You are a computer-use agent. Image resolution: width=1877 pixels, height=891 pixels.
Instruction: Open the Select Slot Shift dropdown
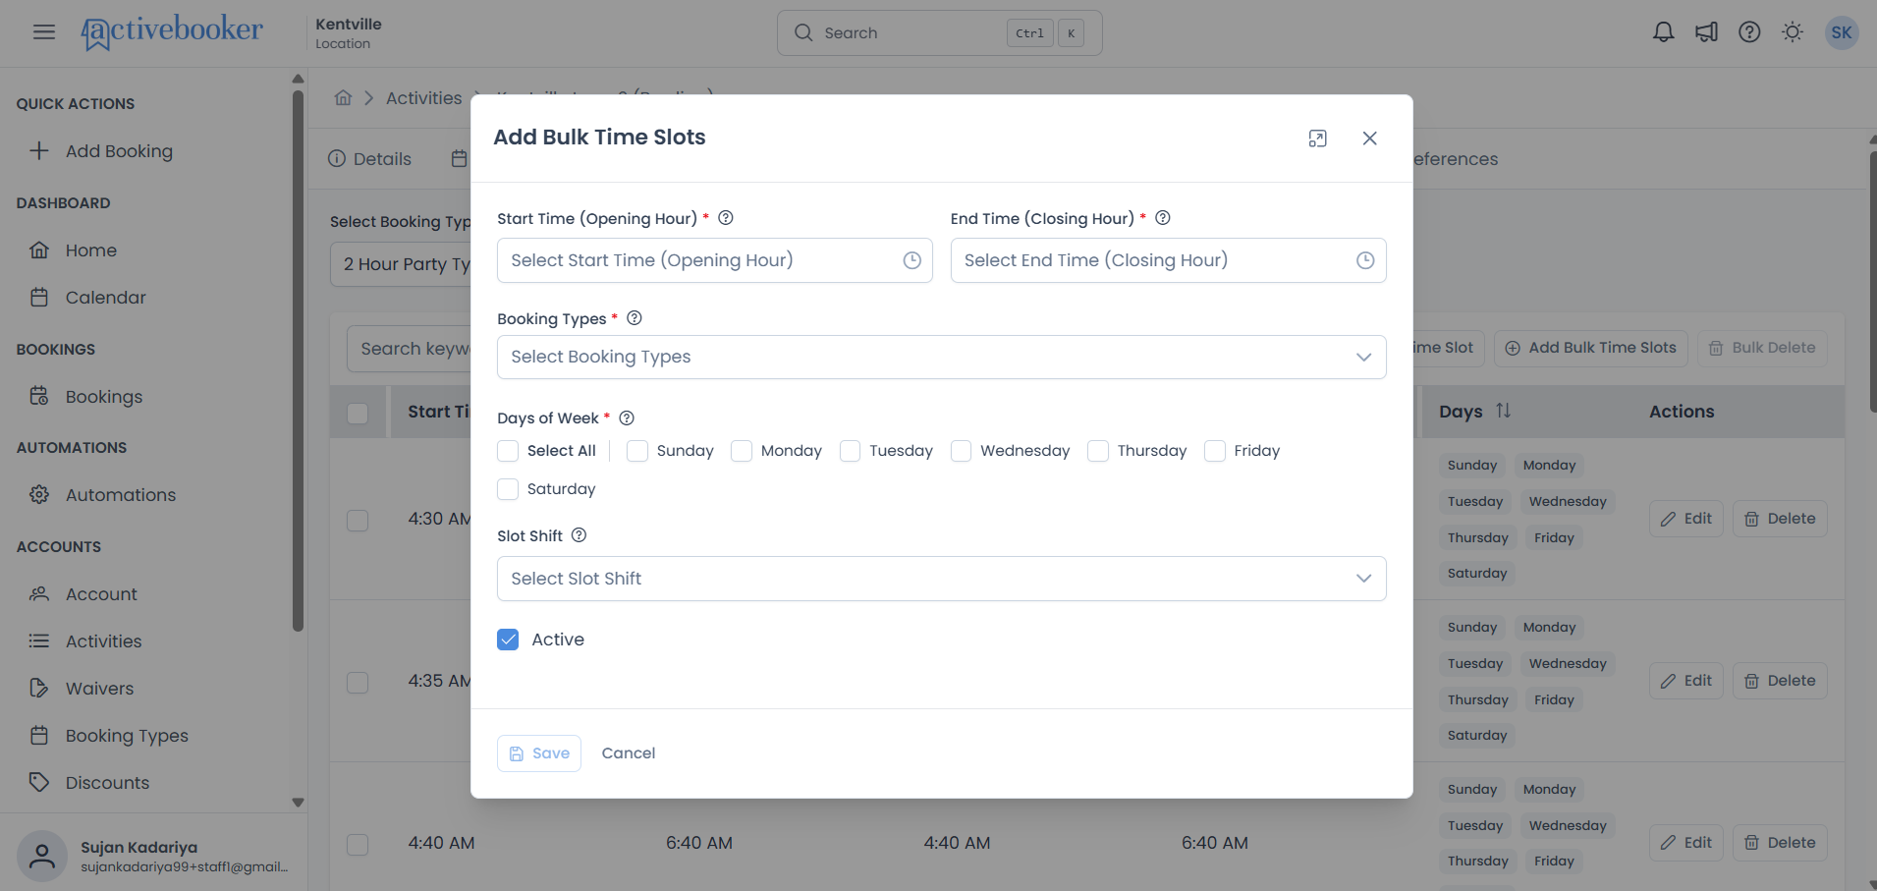coord(941,579)
